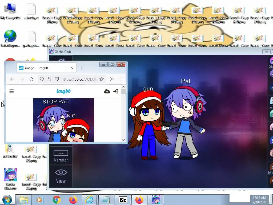This screenshot has height=205, width=273.
Task: Select the Pat character in Gacha Club
Action: (186, 122)
